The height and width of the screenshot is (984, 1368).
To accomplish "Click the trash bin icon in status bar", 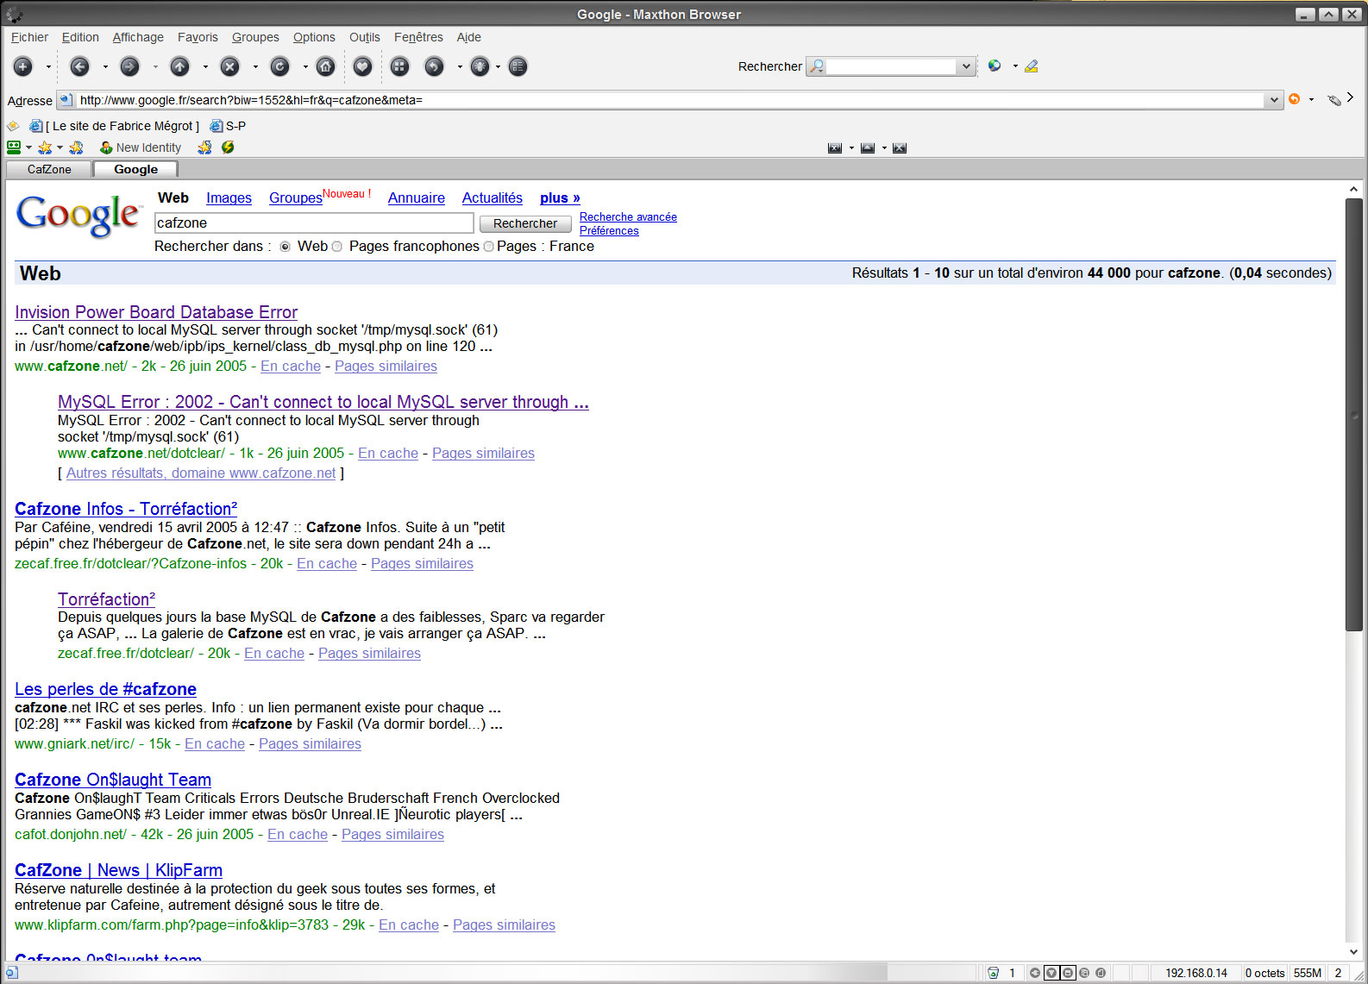I will 993,973.
